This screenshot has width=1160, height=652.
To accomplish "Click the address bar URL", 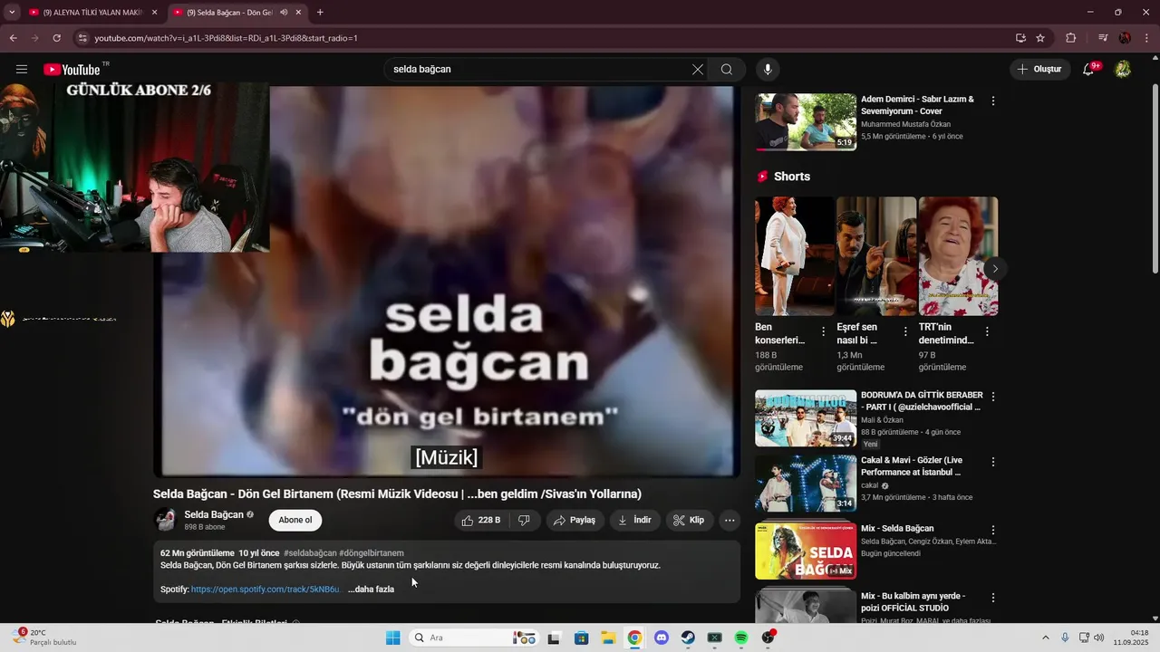I will (x=226, y=38).
